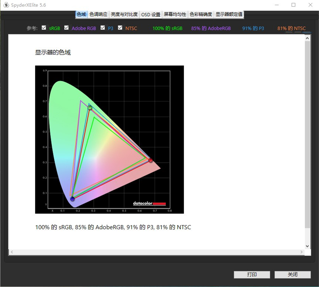Switch to the 色调响应 tab
Viewport: 319px width, 287px height.
click(x=98, y=14)
